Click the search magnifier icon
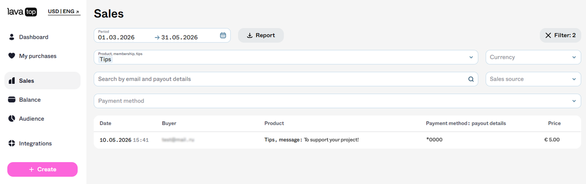Image resolution: width=586 pixels, height=184 pixels. [x=471, y=79]
